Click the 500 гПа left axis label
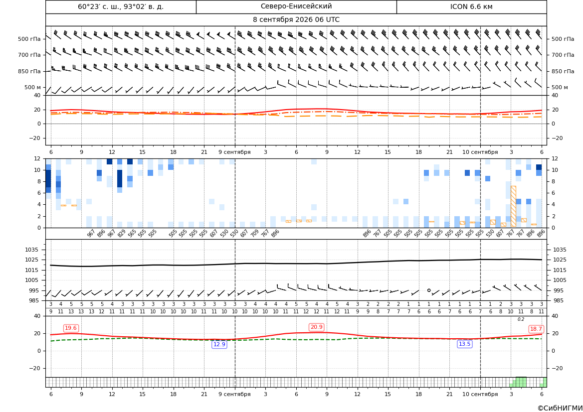Screen dimensions: 583x412 (x=29, y=39)
